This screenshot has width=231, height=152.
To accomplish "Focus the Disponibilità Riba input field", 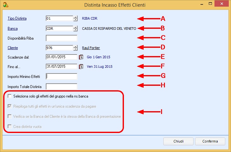I will click(61, 38).
